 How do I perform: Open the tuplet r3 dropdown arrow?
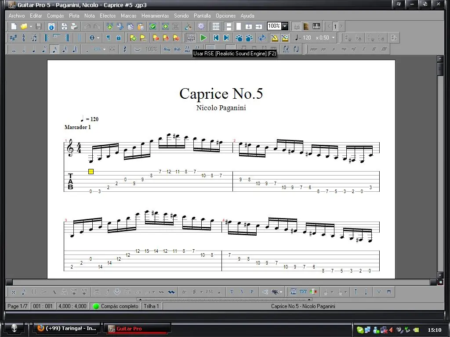[x=104, y=49]
